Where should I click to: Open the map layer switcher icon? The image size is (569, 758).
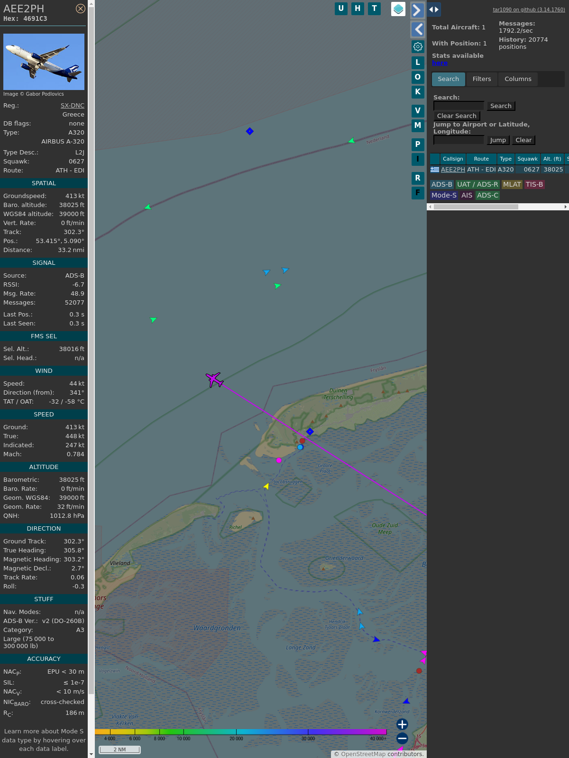pyautogui.click(x=398, y=9)
